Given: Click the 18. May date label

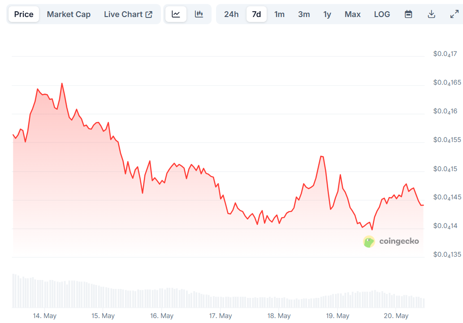Looking at the screenshot, I should point(279,316).
